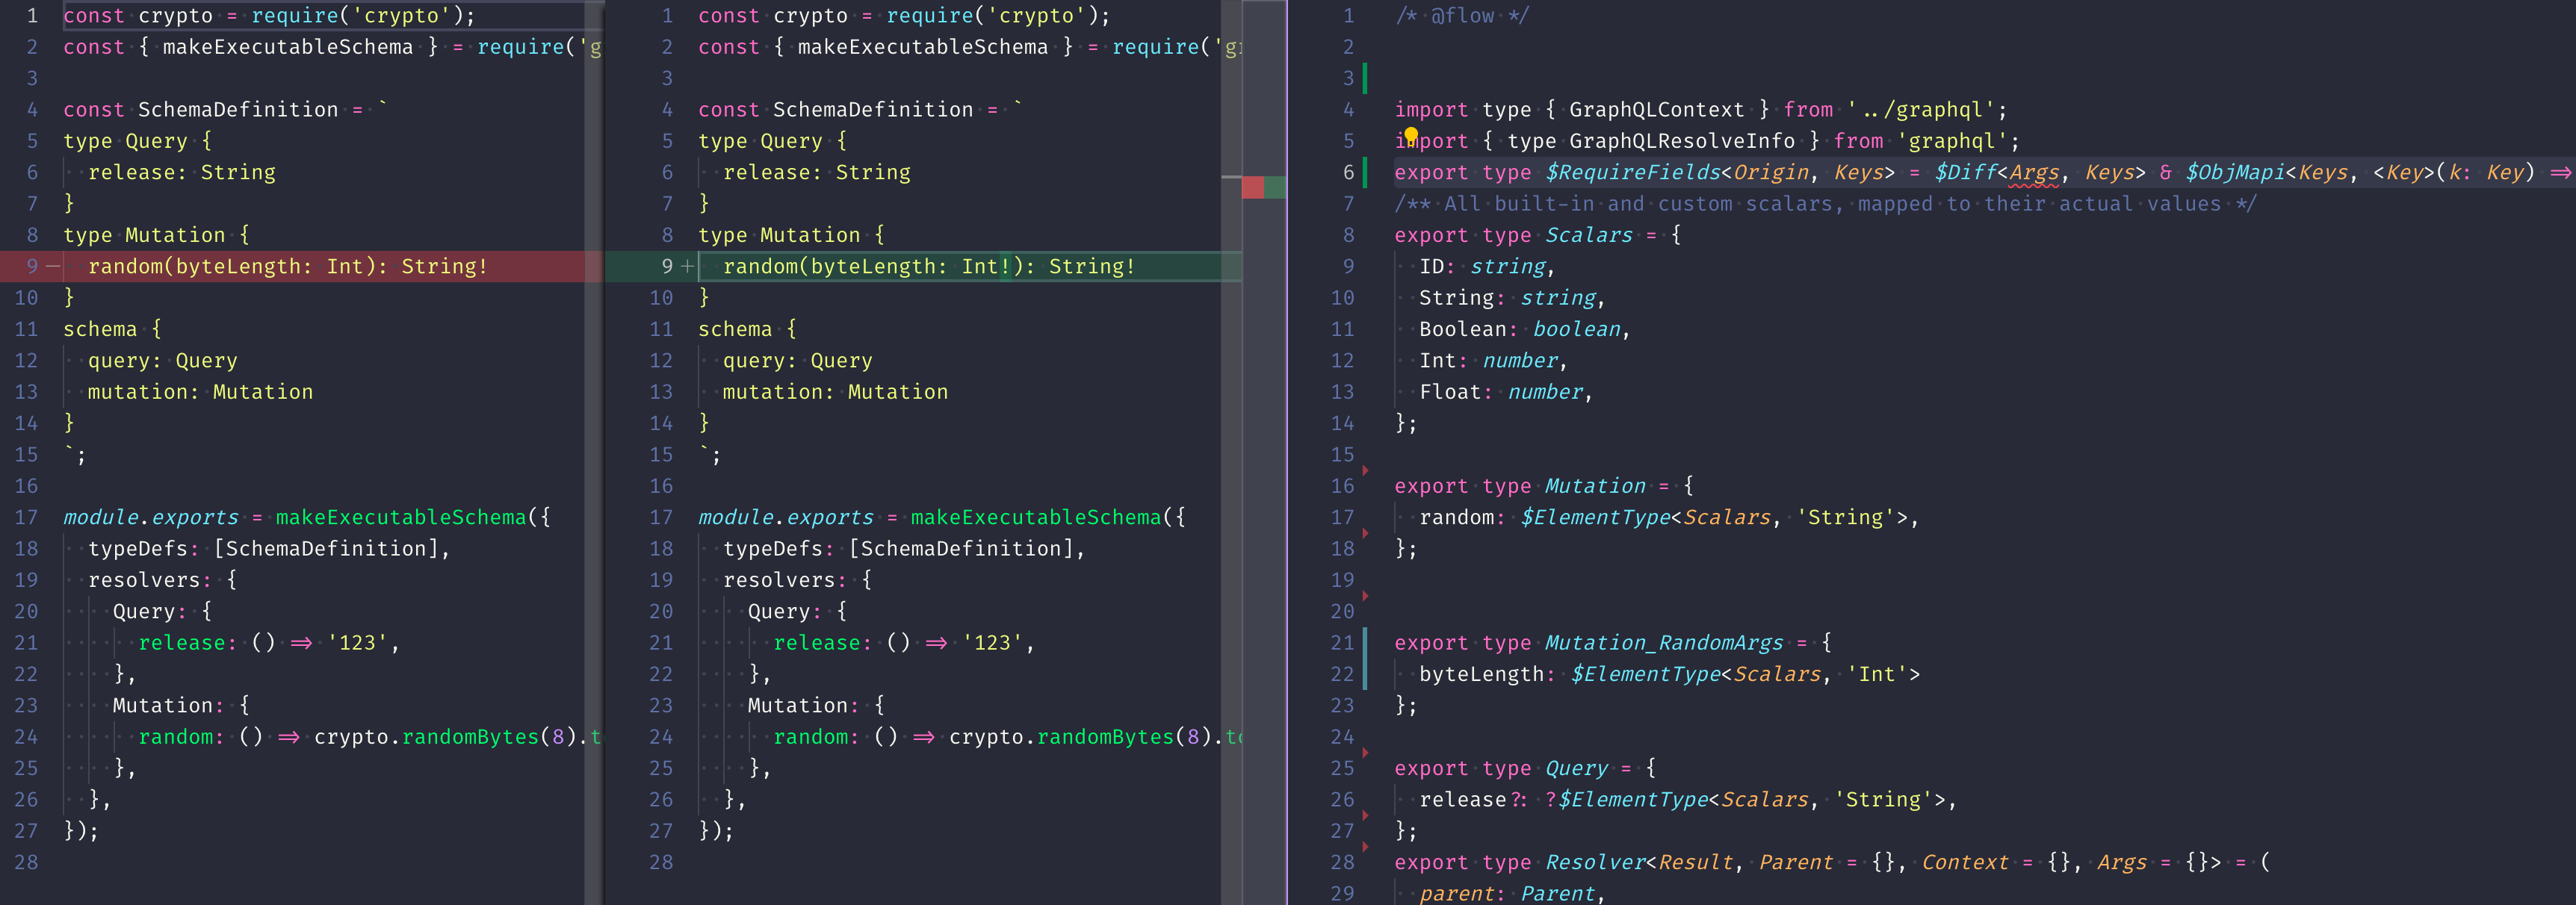2576x905 pixels.
Task: Click the green gutter bar beside line 6
Action: (x=1365, y=172)
